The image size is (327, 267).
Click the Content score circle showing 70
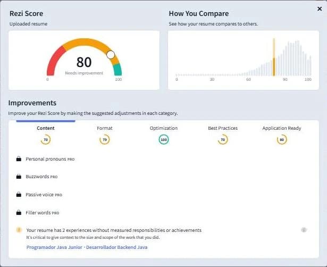click(46, 139)
